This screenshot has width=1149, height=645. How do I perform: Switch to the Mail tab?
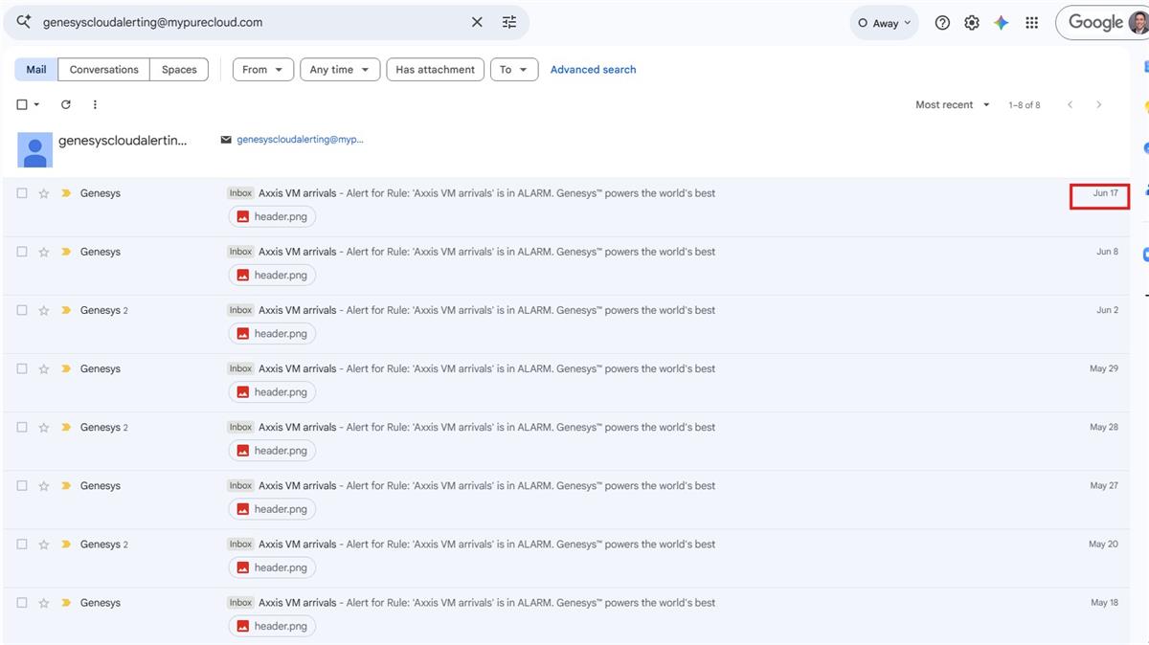coord(36,70)
